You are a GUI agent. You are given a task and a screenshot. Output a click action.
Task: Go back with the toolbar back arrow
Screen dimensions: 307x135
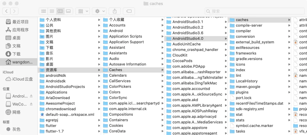pos(6,11)
